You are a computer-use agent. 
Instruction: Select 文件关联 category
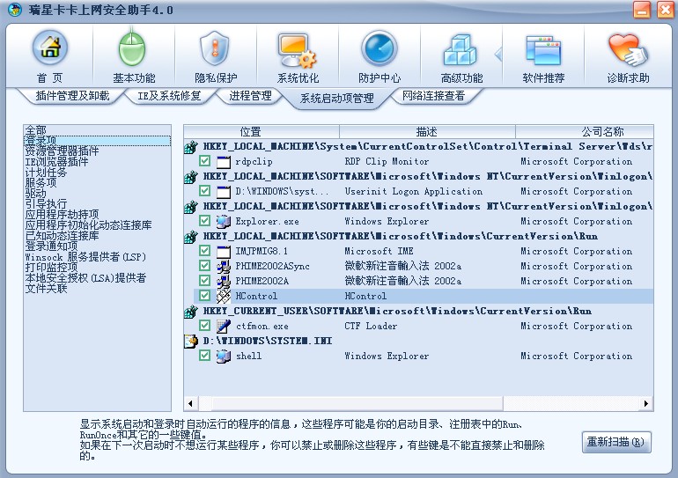point(46,288)
